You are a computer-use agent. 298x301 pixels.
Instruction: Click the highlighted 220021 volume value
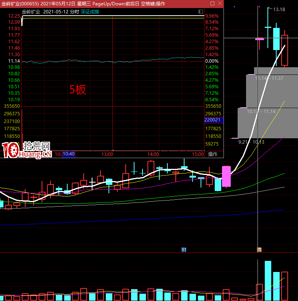214,120
